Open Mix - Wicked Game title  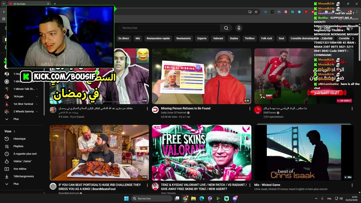coord(267,185)
